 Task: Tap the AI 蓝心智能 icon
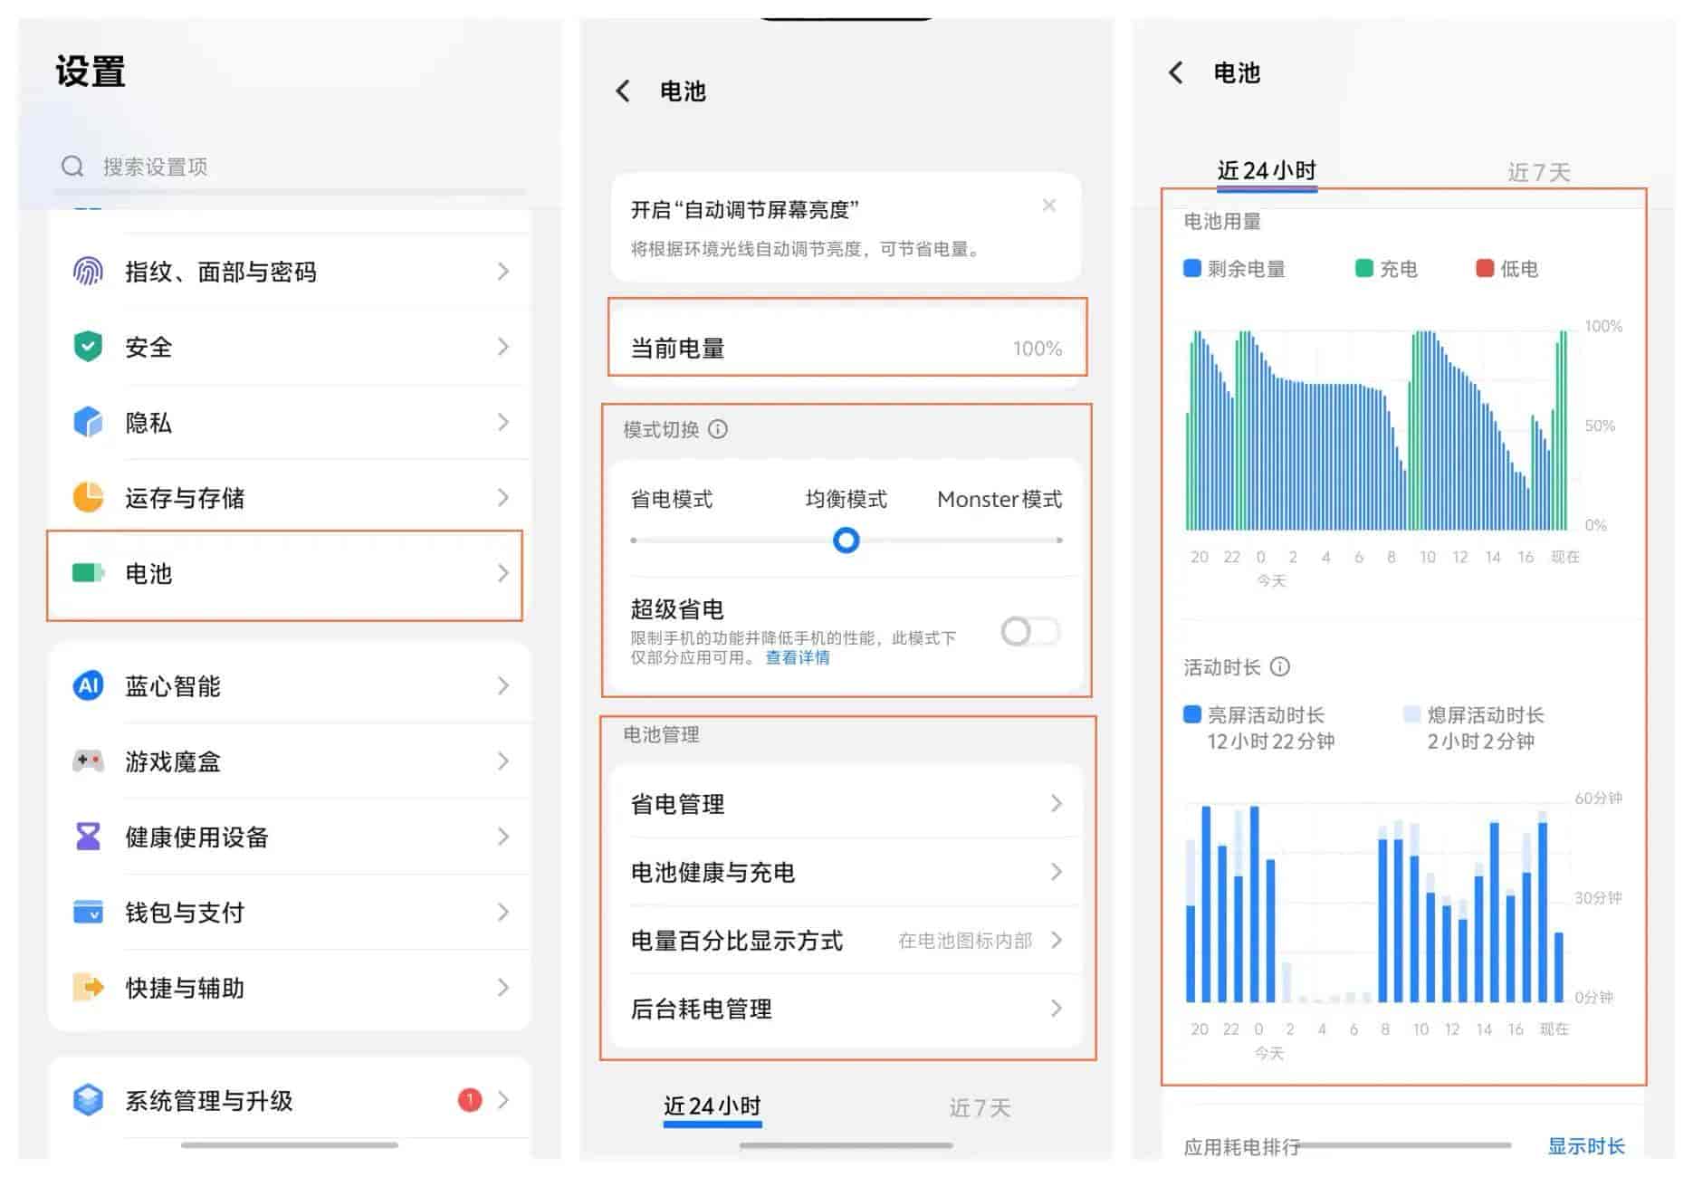(x=88, y=685)
